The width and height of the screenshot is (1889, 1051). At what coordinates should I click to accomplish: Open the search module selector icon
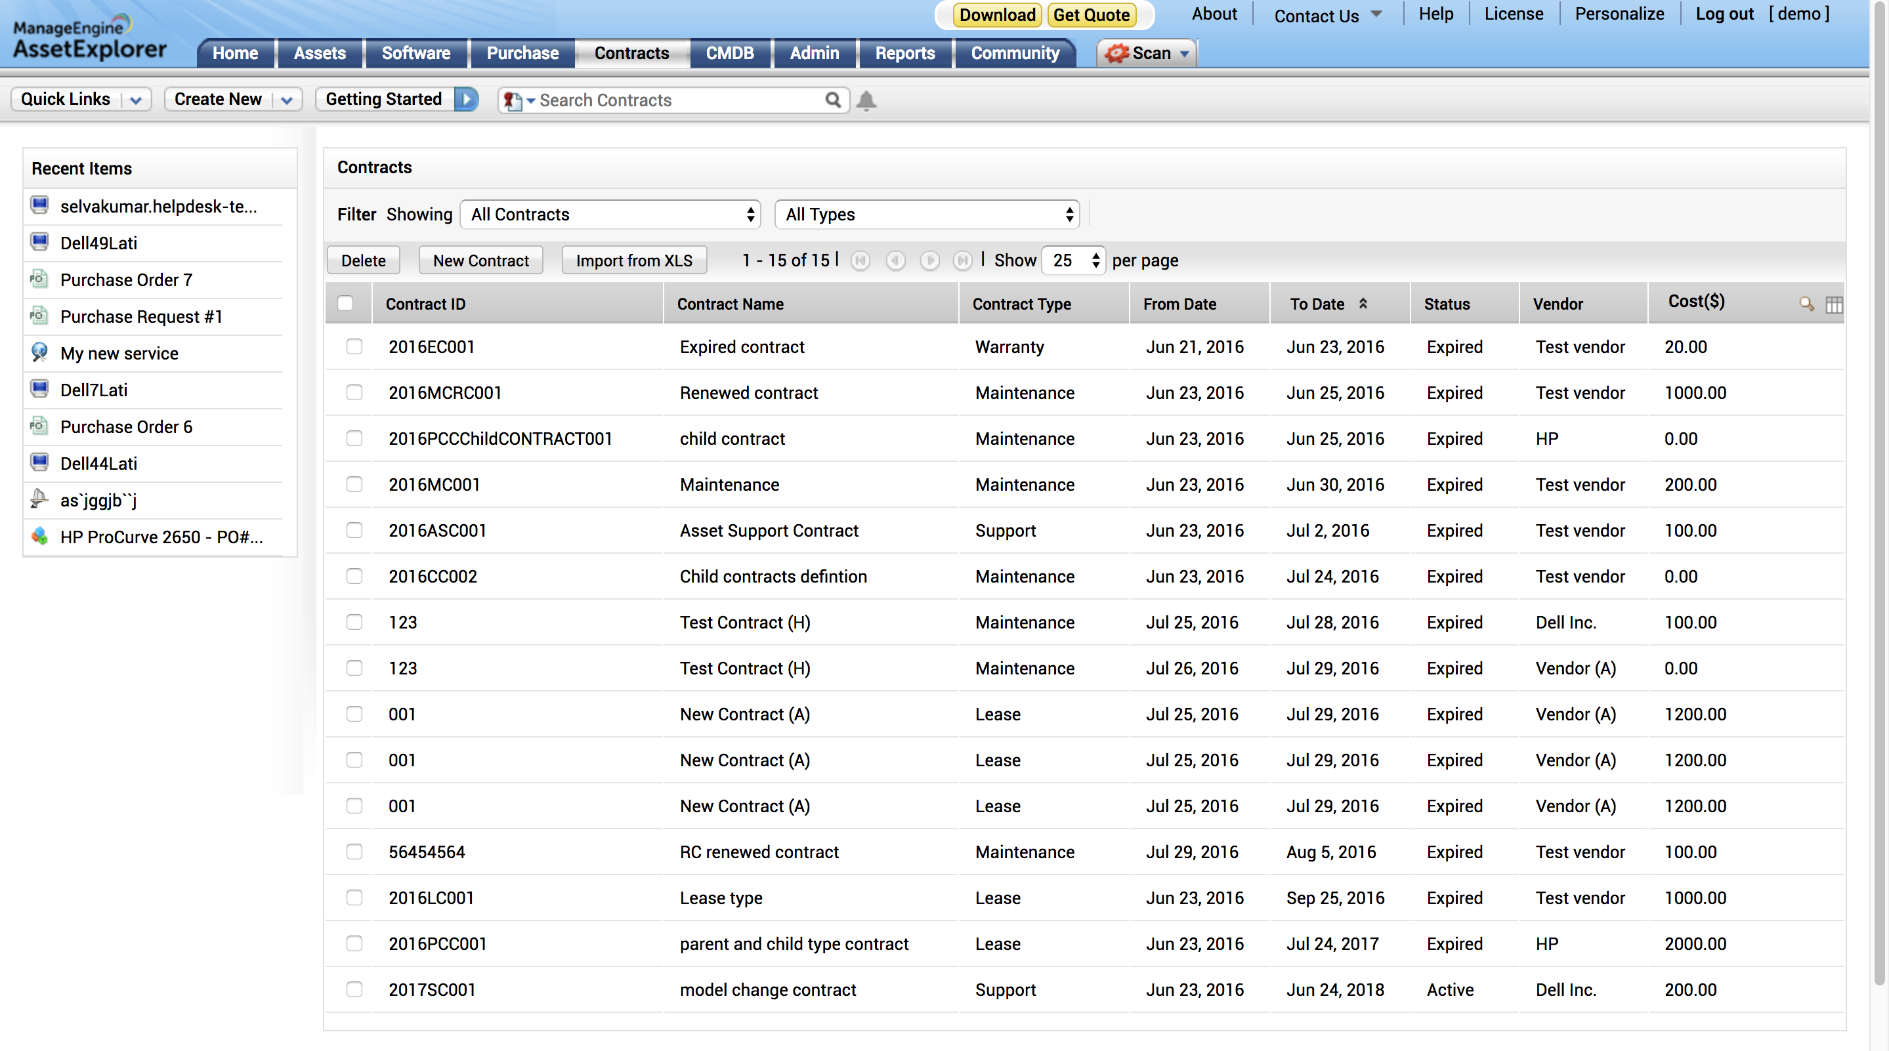517,100
